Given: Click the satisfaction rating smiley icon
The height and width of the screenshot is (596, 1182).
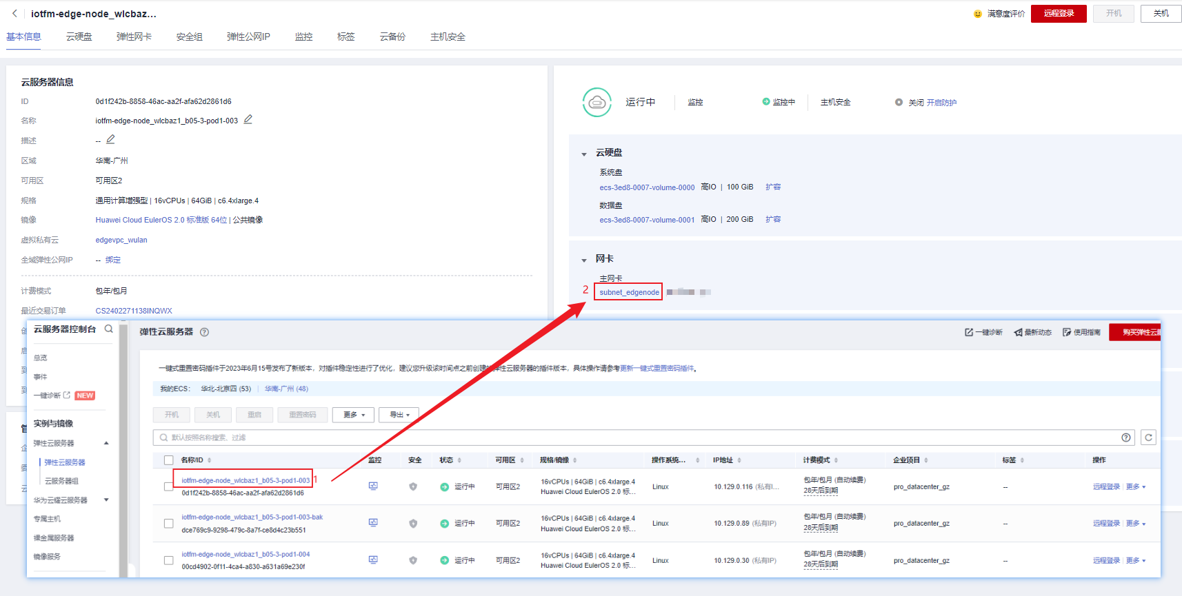Looking at the screenshot, I should [x=977, y=14].
